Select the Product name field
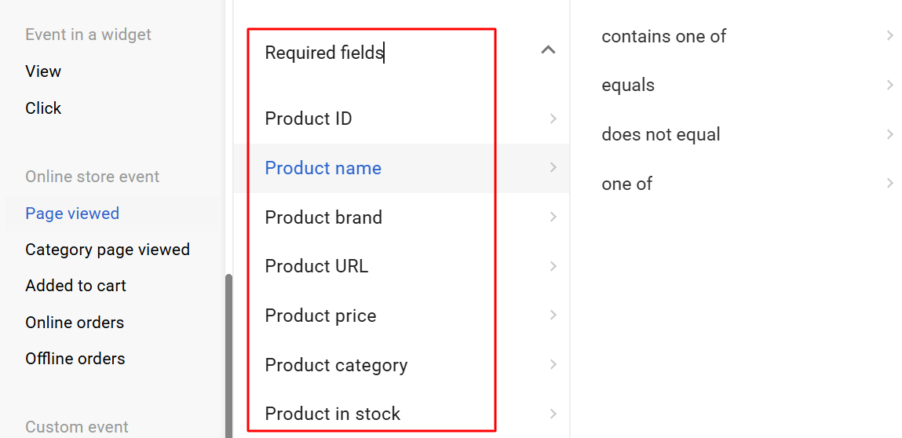The width and height of the screenshot is (902, 438). (x=323, y=168)
